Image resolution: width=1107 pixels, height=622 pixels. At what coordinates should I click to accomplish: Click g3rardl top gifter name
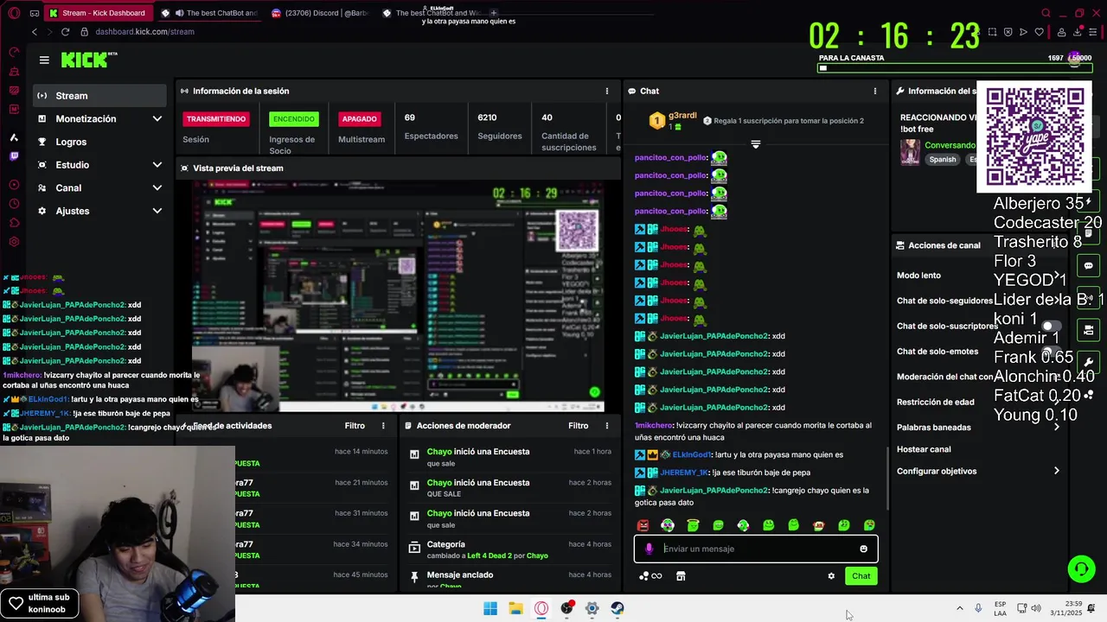(682, 116)
